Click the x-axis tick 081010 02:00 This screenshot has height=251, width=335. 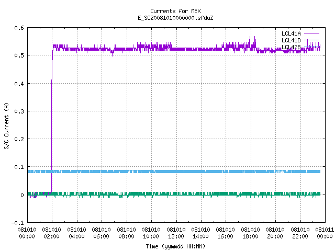[51, 233]
